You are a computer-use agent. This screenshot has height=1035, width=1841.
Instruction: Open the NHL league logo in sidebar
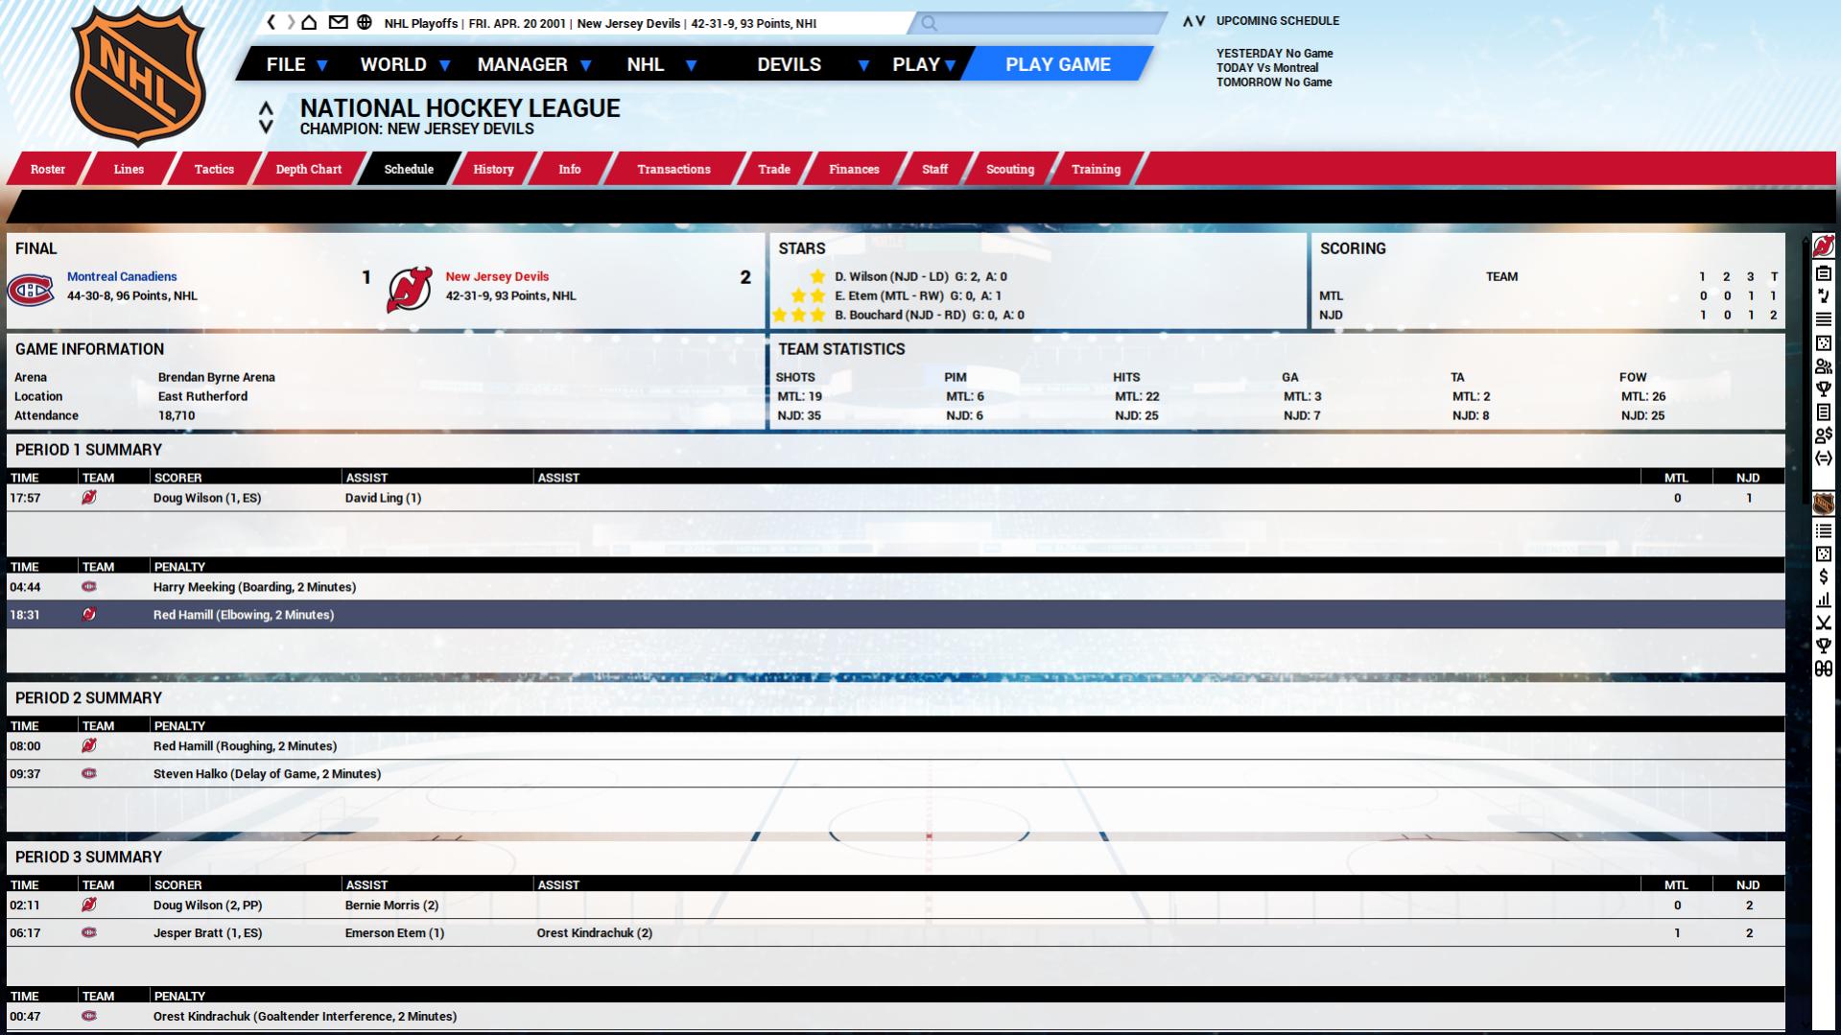[1824, 504]
